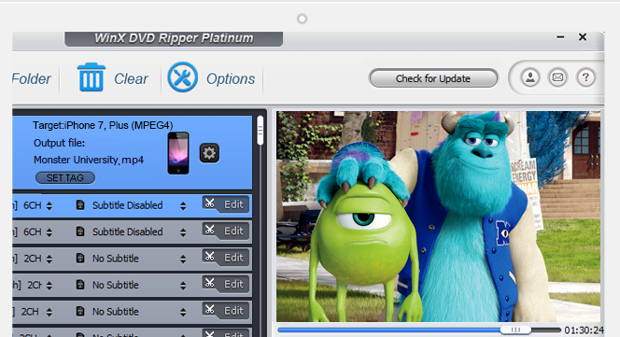
Task: Click the Options text label
Action: (x=231, y=78)
